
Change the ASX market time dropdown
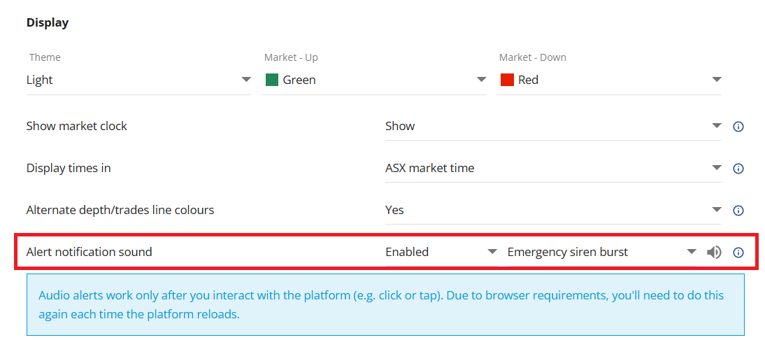click(x=552, y=169)
